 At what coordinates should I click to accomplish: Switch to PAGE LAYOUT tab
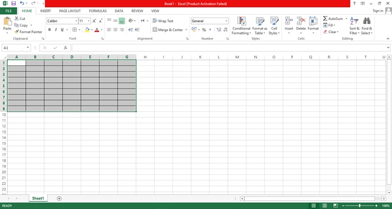(70, 11)
